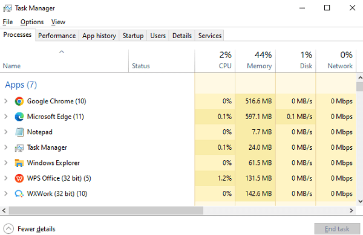Select the Google Chrome (10) row name
Viewport: 363px width, 235px height.
pyautogui.click(x=57, y=101)
